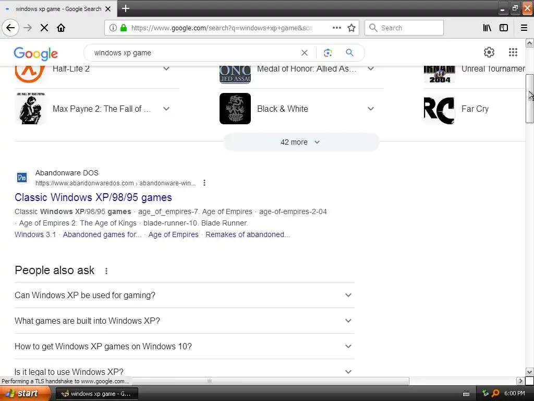Click the Firefox taskbar button
The width and height of the screenshot is (534, 401).
click(96, 394)
